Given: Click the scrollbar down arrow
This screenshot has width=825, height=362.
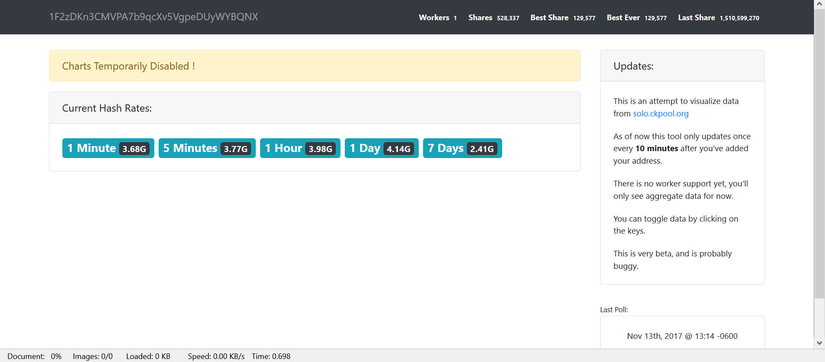Looking at the screenshot, I should [x=819, y=343].
